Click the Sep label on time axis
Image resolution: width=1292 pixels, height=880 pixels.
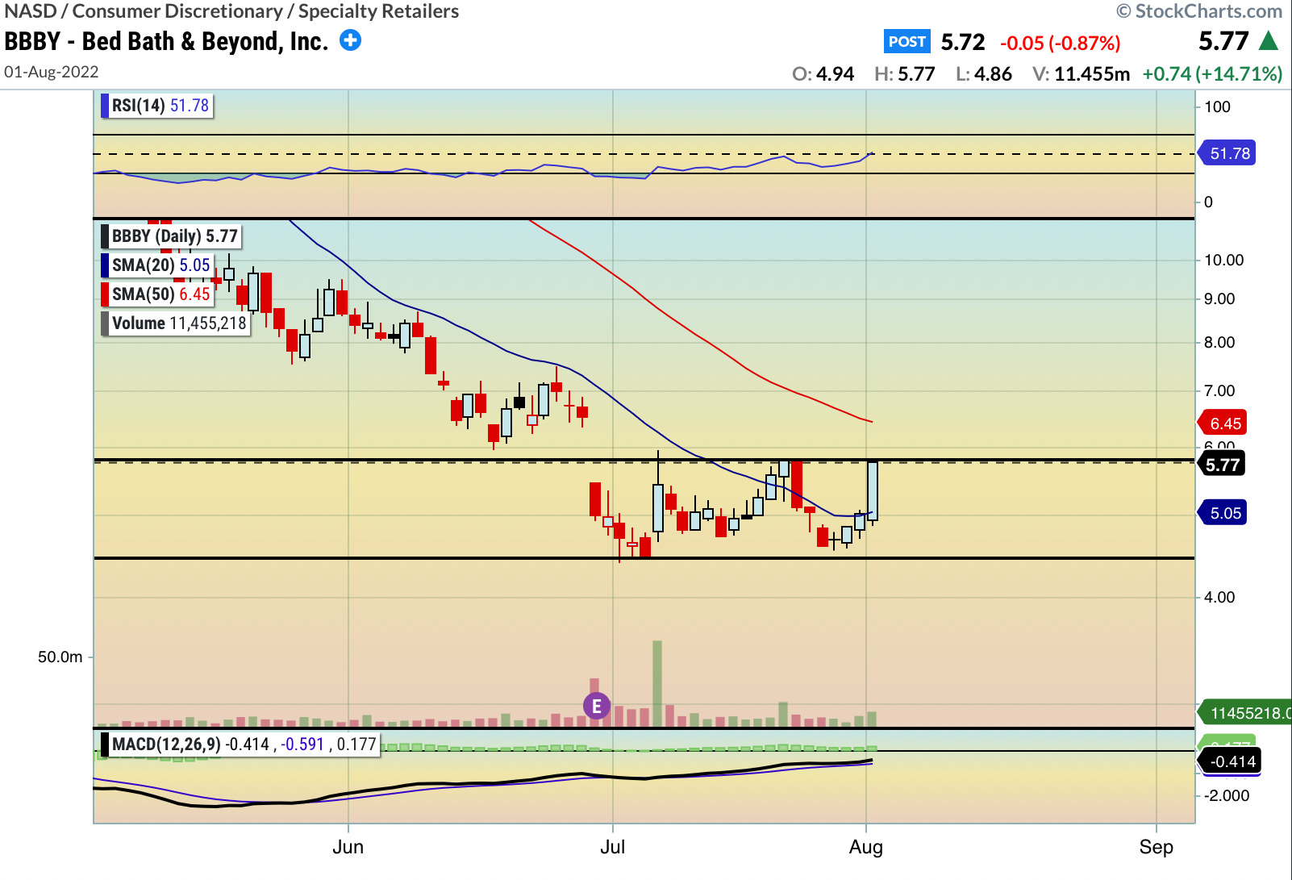pyautogui.click(x=1157, y=847)
